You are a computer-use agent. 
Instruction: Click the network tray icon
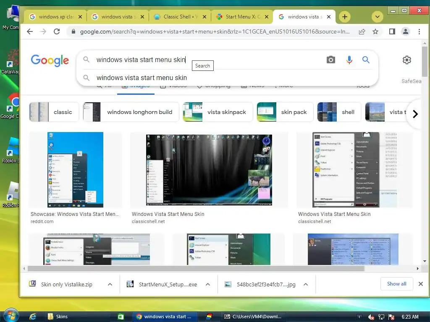381,317
